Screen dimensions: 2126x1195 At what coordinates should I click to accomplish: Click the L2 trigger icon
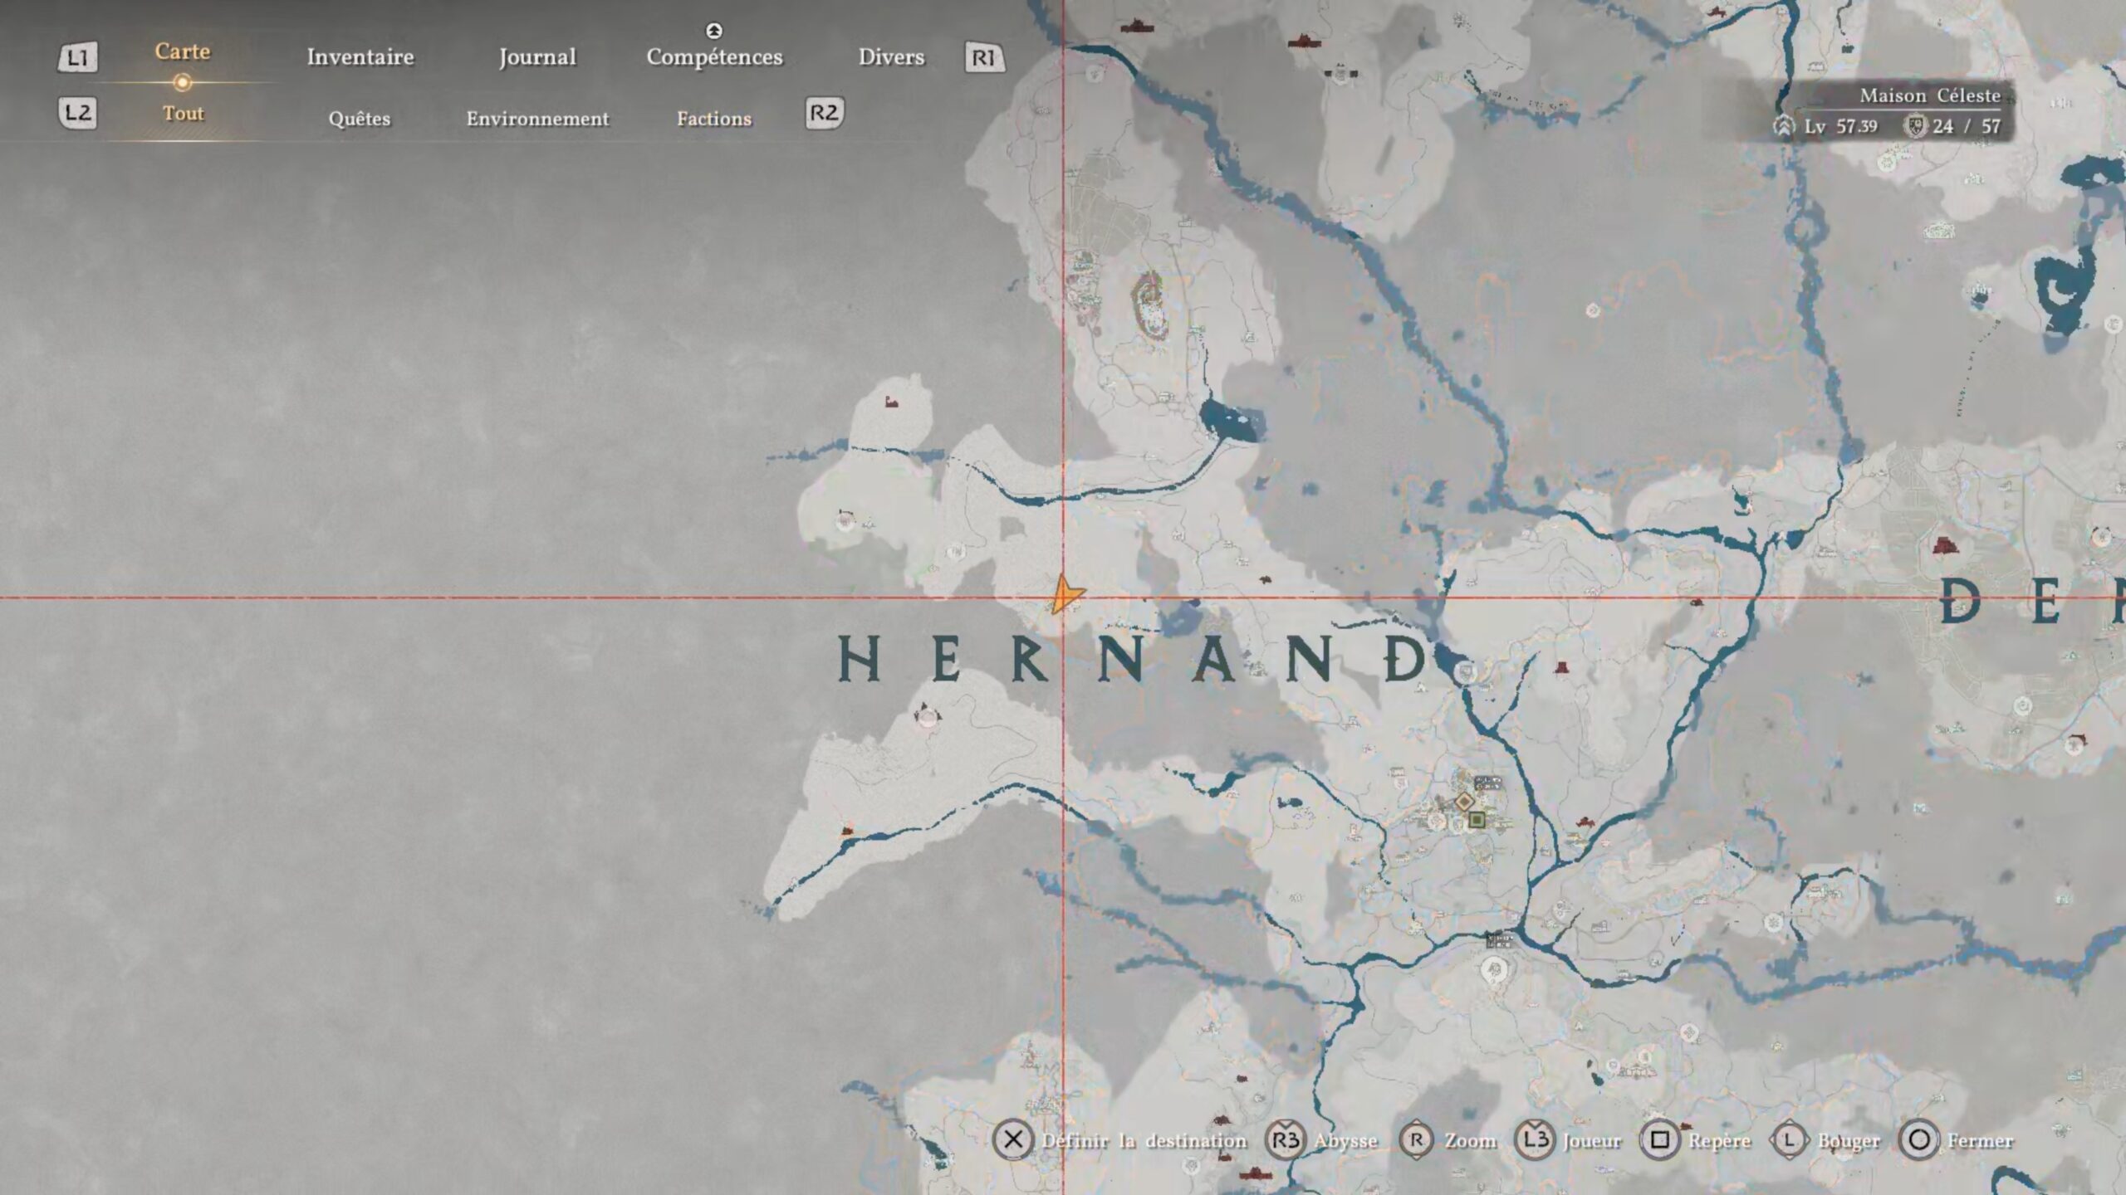(x=77, y=113)
